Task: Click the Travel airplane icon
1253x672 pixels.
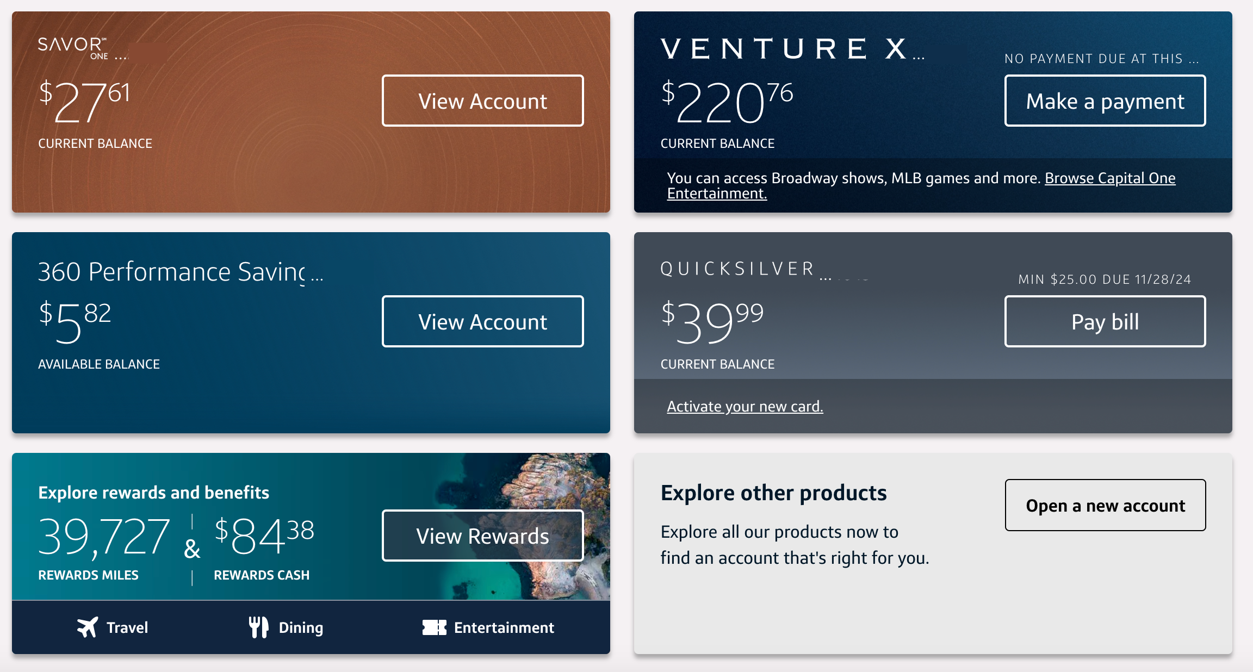Action: pos(88,627)
